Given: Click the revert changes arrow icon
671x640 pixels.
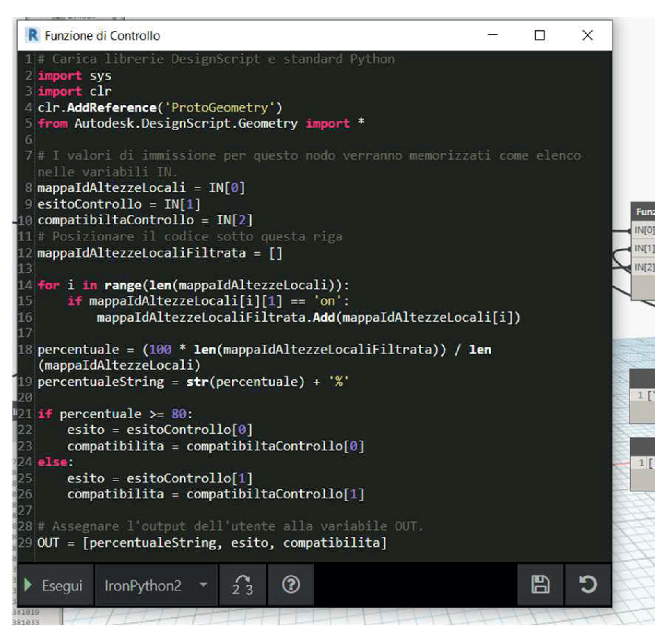Looking at the screenshot, I should 587,585.
